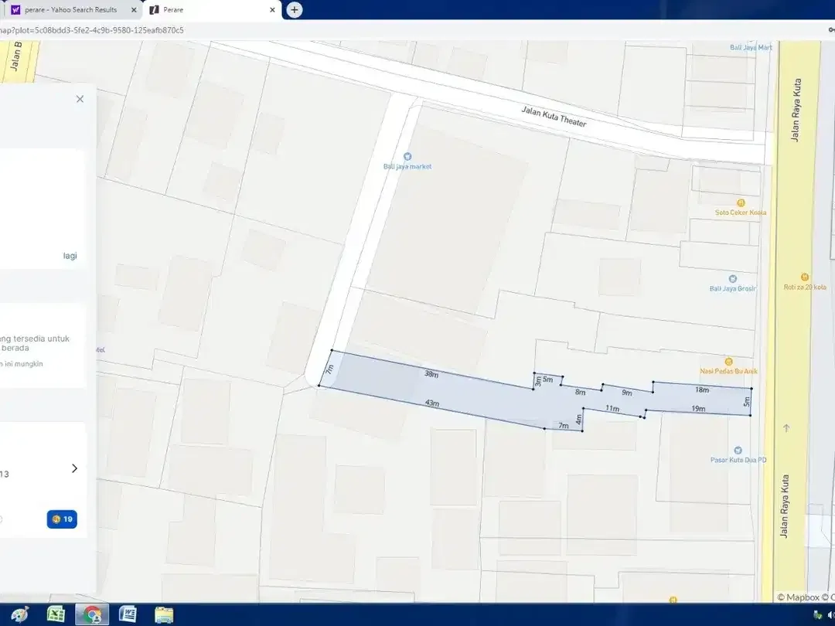Image resolution: width=835 pixels, height=626 pixels.
Task: Click the Mapbox attribution link
Action: (x=797, y=597)
